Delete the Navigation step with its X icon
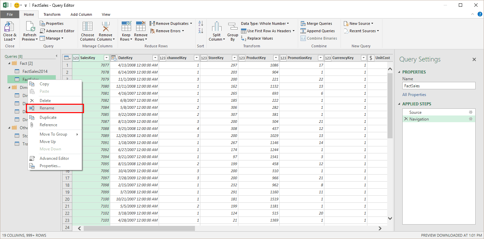 (x=406, y=119)
